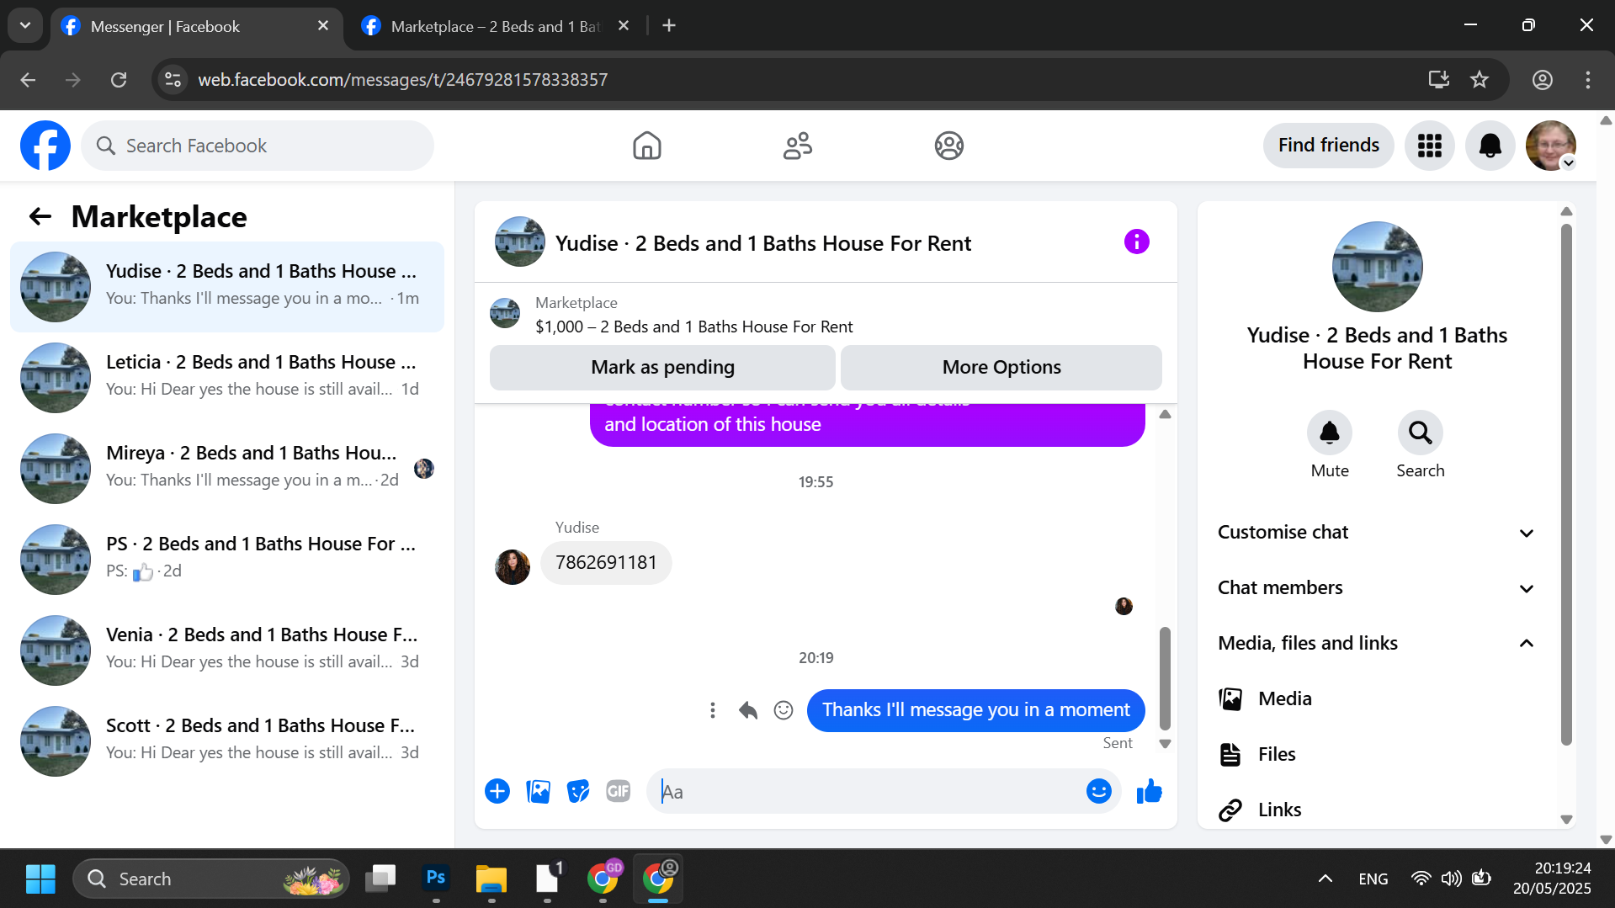
Task: Open Mireya's conversation in the list
Action: pos(227,468)
